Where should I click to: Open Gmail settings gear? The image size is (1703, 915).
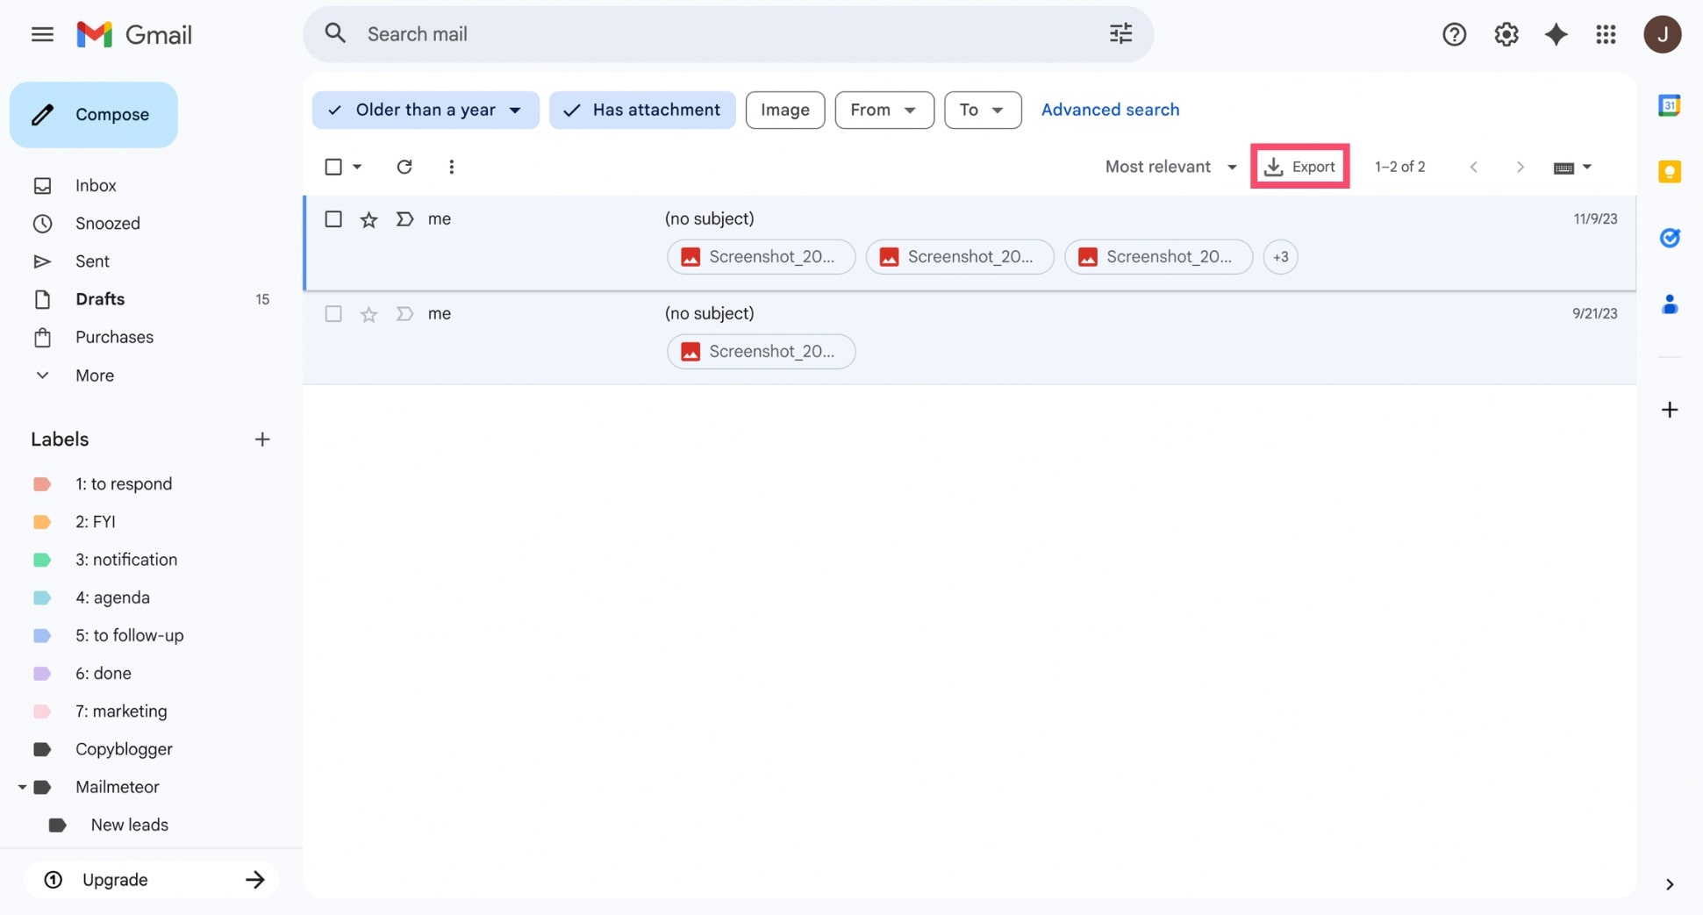(x=1506, y=34)
